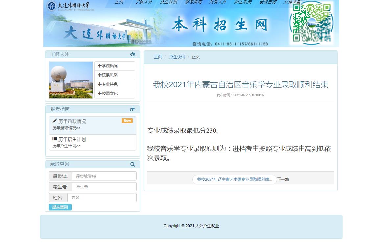Open 文件下载 in the top navigation bar
This screenshot has width=378, height=247.
point(293,2)
